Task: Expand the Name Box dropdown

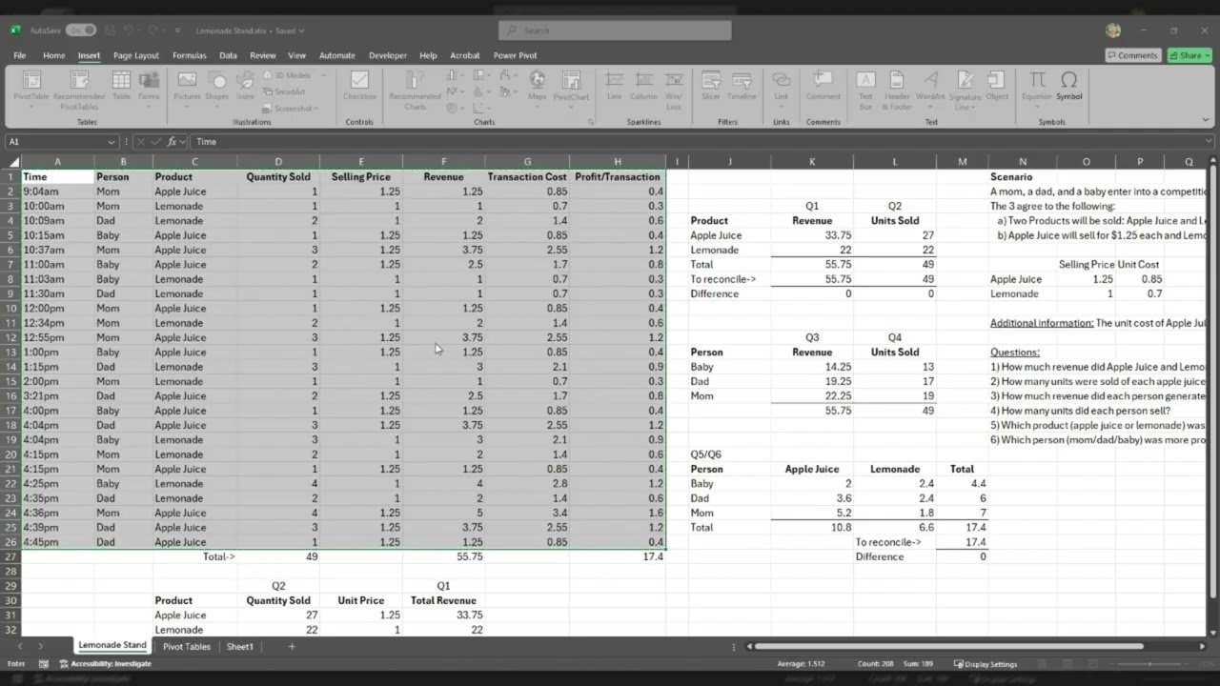Action: point(112,142)
